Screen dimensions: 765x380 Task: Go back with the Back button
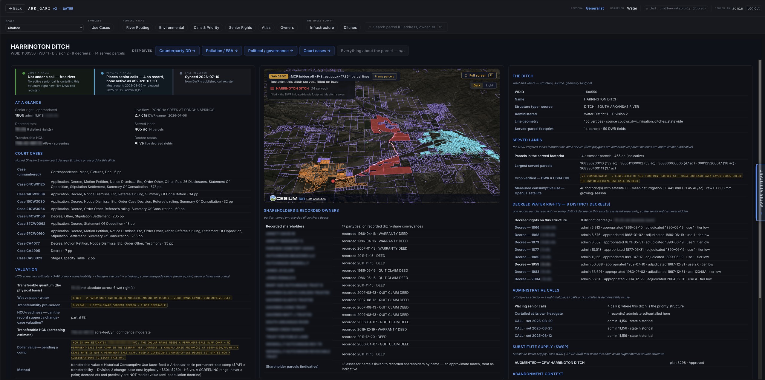(x=15, y=8)
